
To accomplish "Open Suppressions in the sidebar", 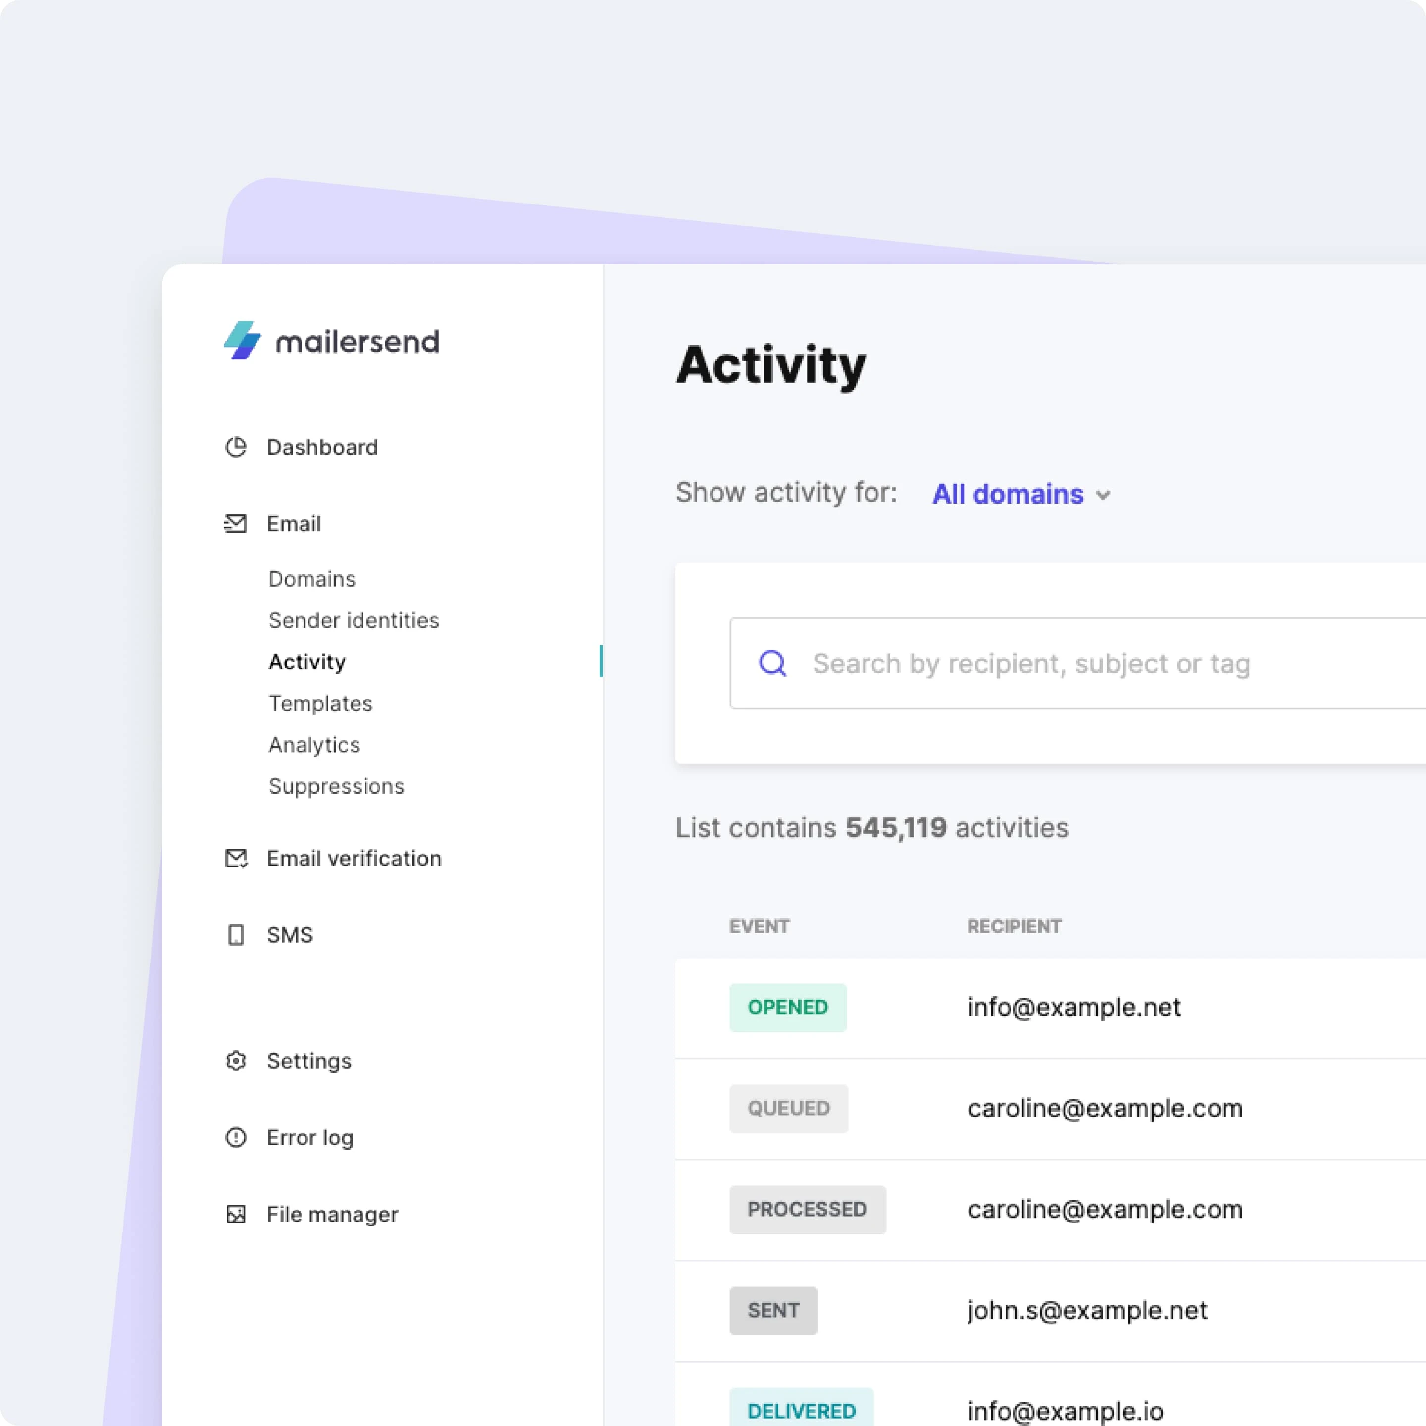I will [x=337, y=786].
